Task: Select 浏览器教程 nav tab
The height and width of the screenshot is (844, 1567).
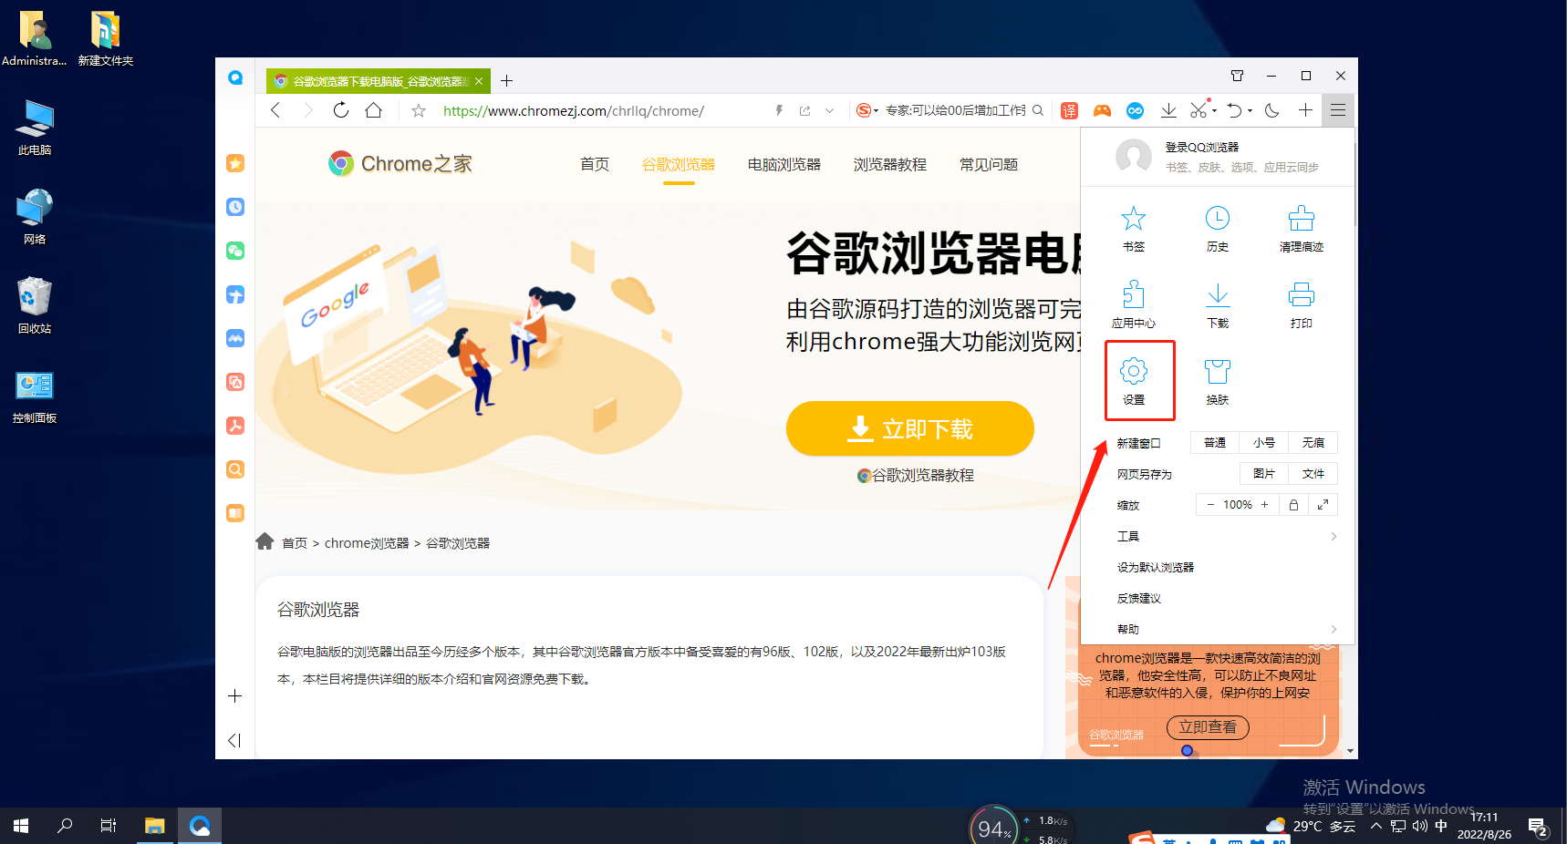Action: [x=889, y=164]
